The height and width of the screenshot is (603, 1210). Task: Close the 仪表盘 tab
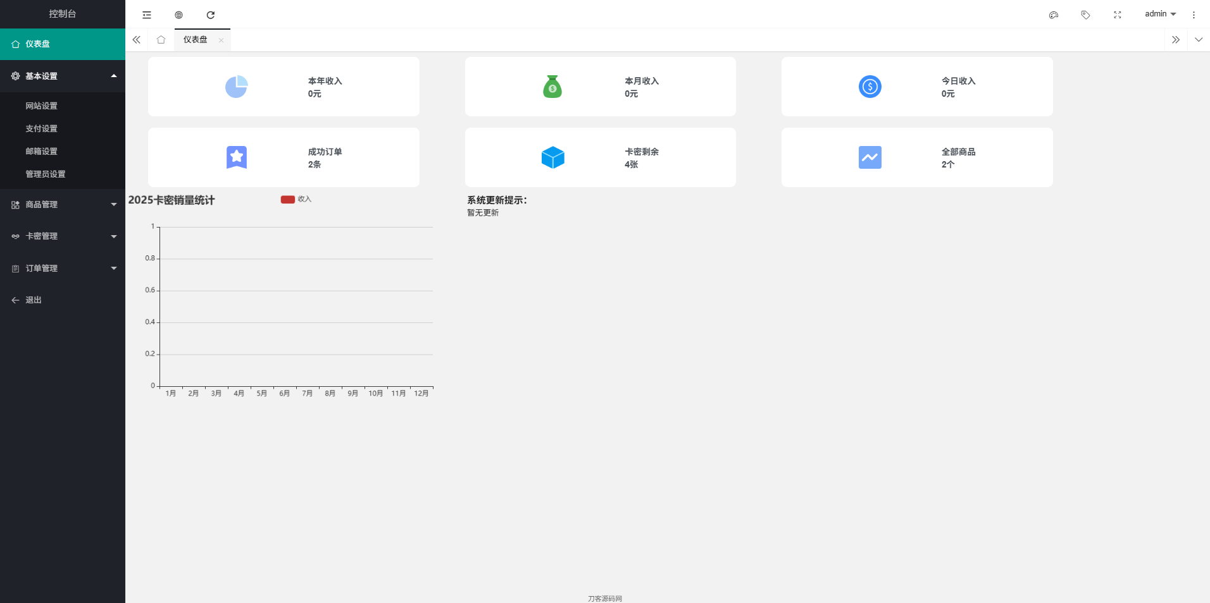[221, 40]
